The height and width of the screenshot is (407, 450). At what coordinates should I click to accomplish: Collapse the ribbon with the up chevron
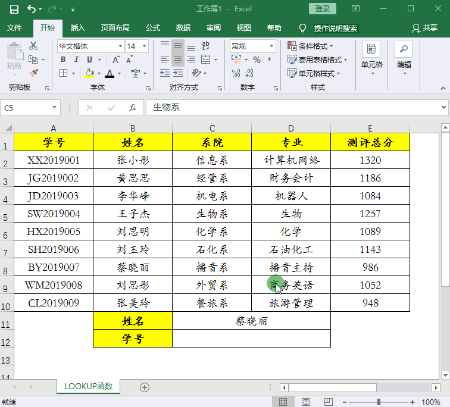pos(443,88)
